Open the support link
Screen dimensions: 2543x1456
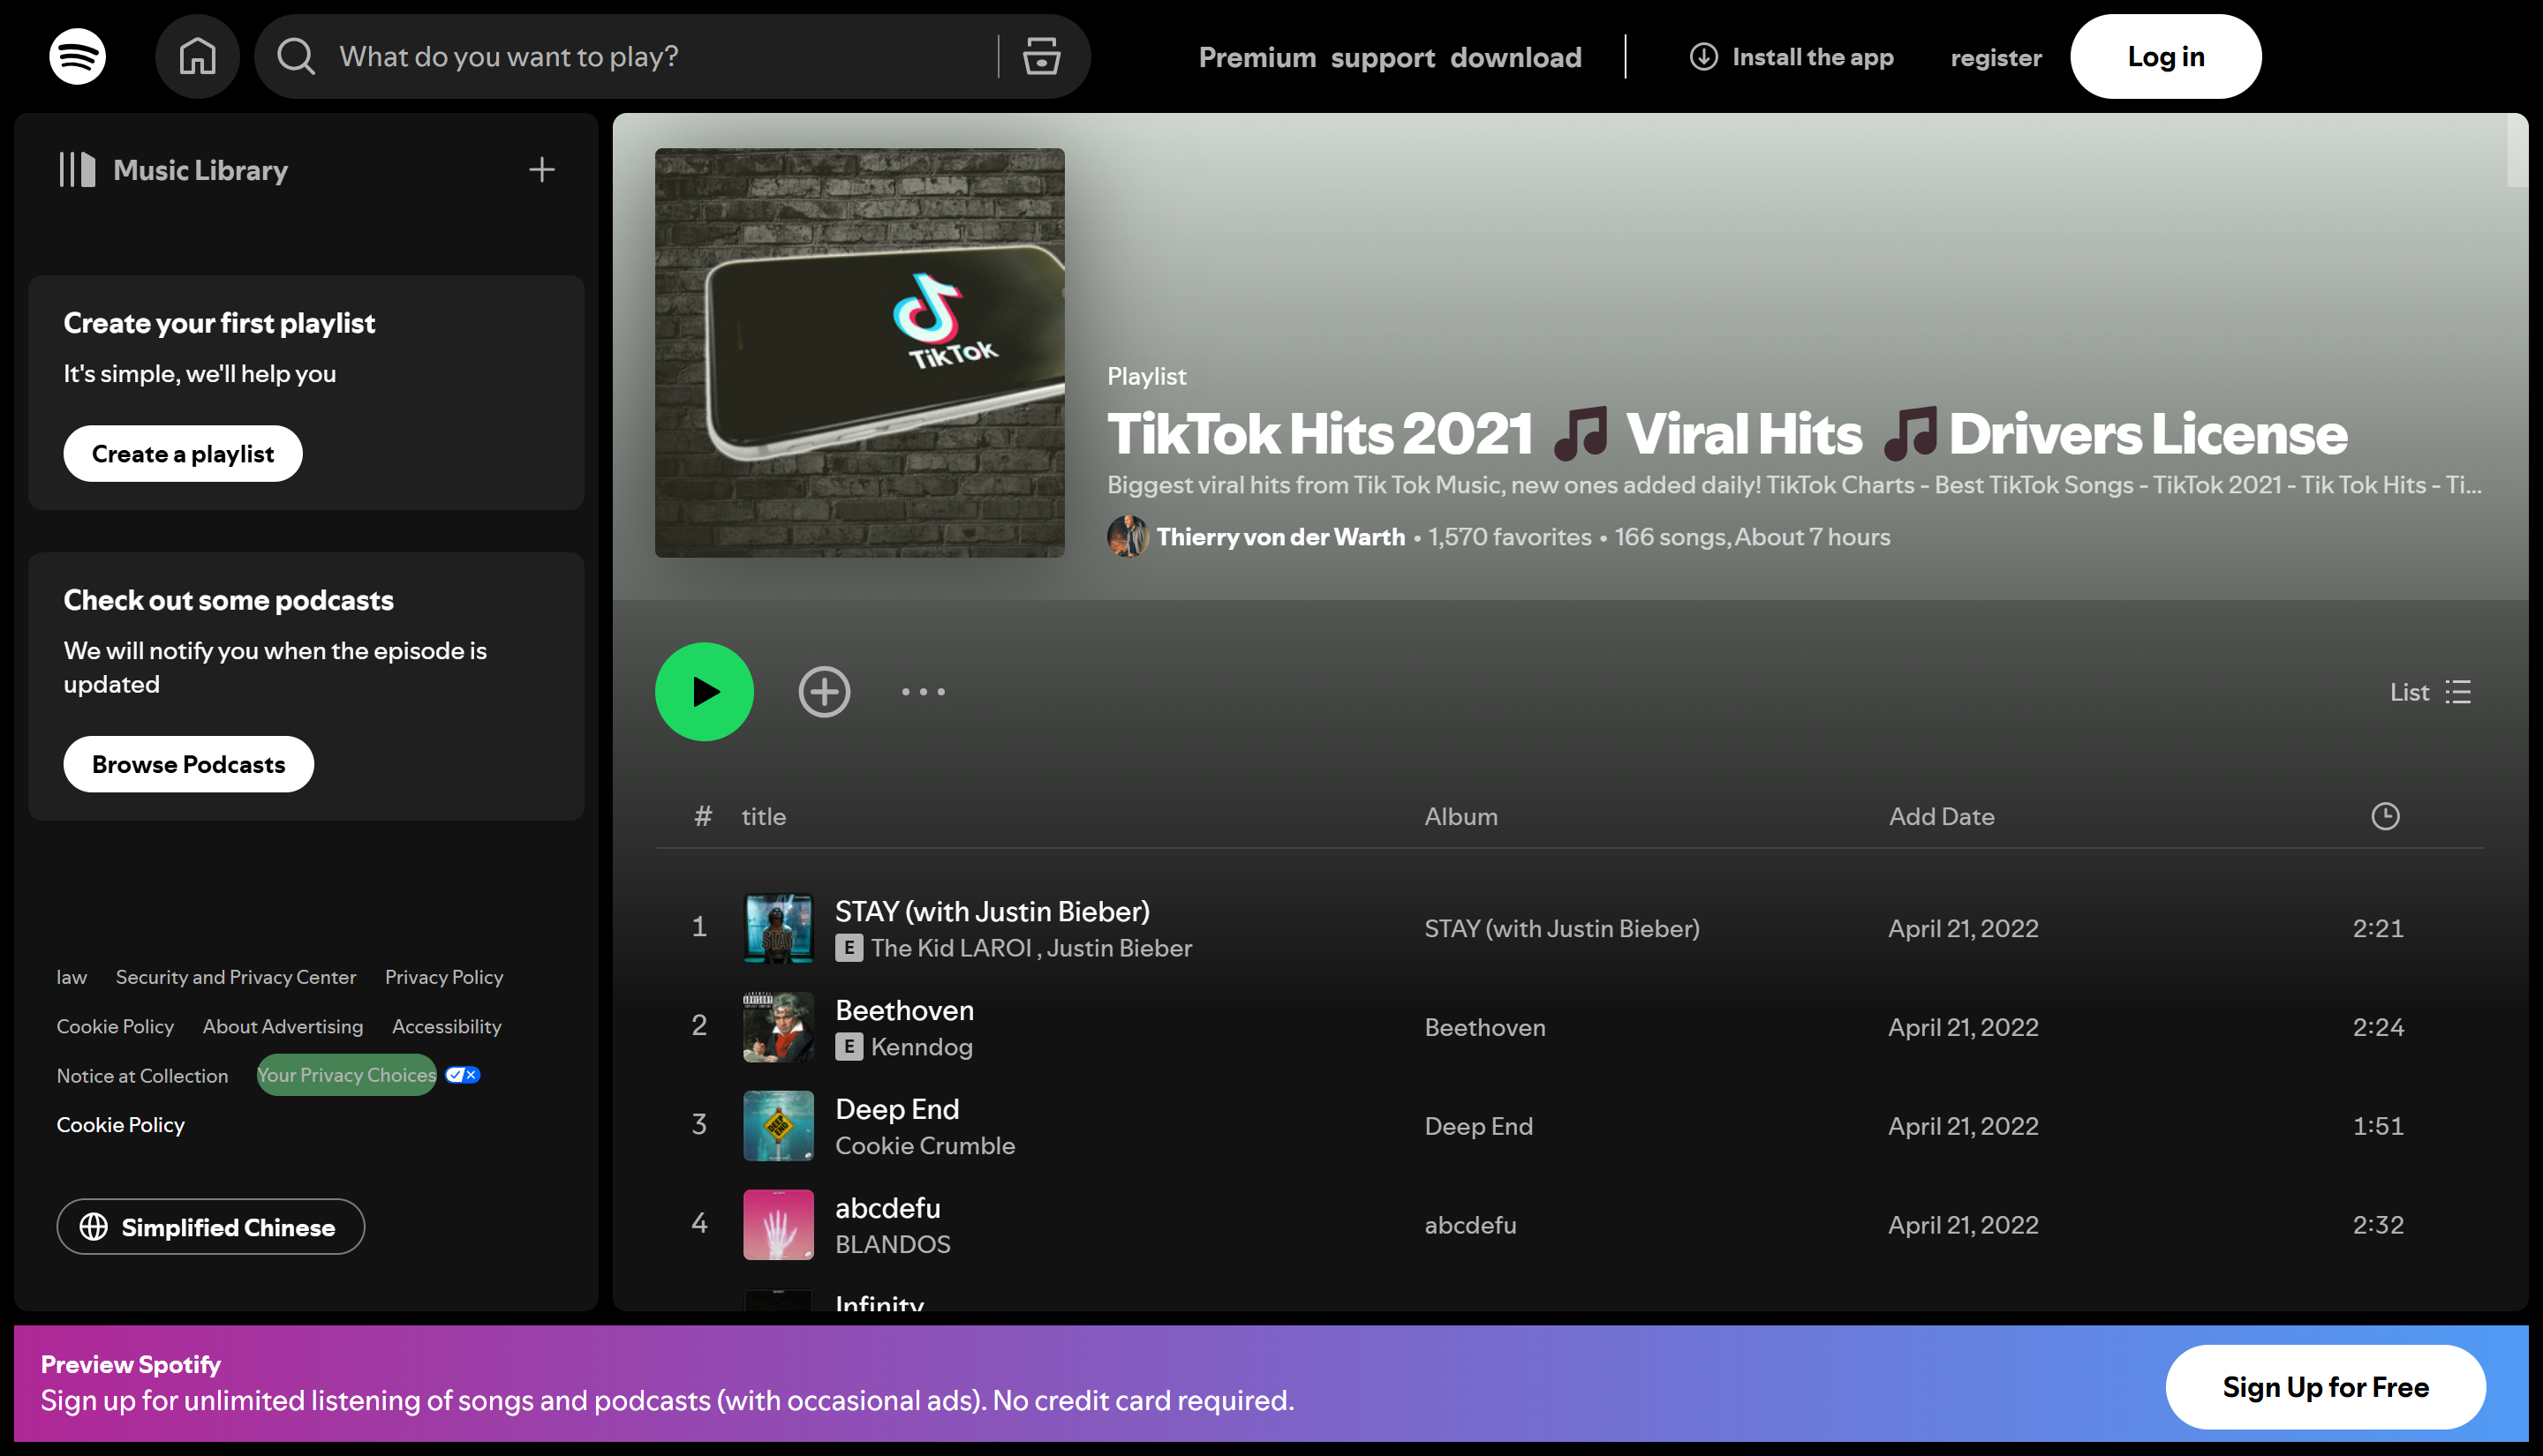pos(1383,58)
